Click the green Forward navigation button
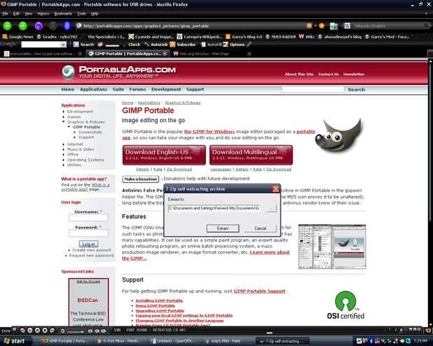 [22, 26]
